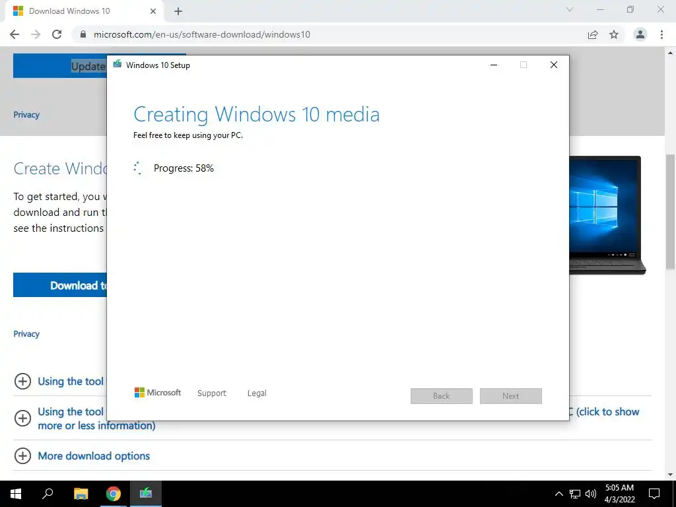Click the disabled Back button

442,396
